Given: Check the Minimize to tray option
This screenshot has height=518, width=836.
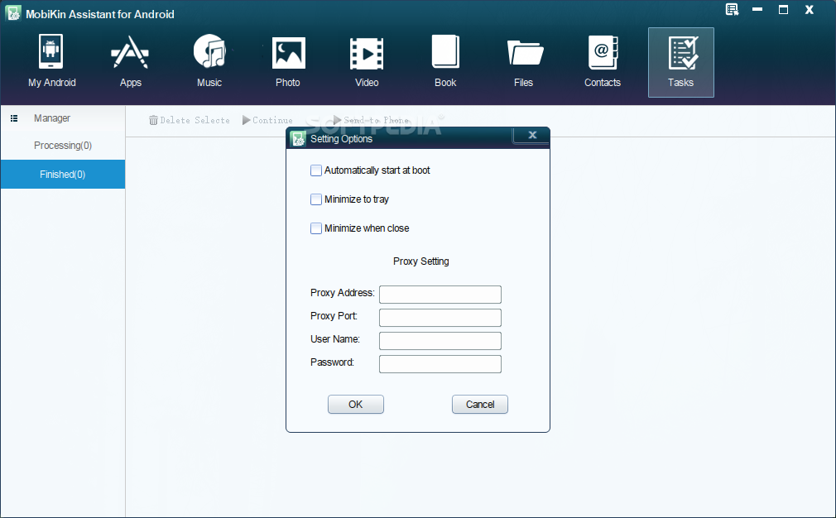Looking at the screenshot, I should coord(316,199).
